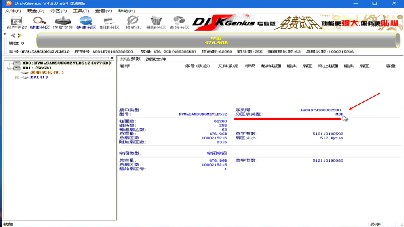
Task: Click the cylinders value 62260 in details
Action: (220, 121)
